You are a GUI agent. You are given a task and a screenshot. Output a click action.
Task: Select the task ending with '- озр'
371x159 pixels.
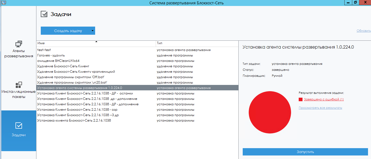coord(137,110)
